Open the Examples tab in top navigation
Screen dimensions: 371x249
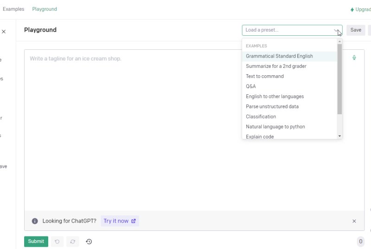(13, 9)
